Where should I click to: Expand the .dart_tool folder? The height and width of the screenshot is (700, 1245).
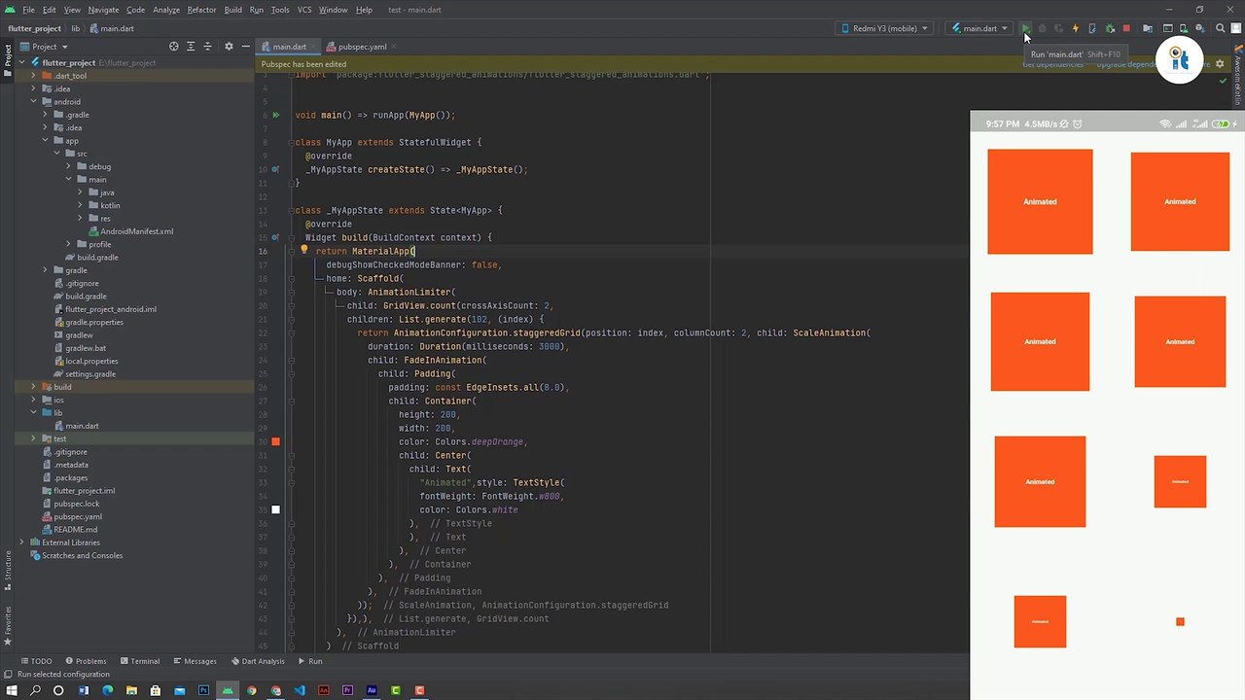[x=34, y=75]
